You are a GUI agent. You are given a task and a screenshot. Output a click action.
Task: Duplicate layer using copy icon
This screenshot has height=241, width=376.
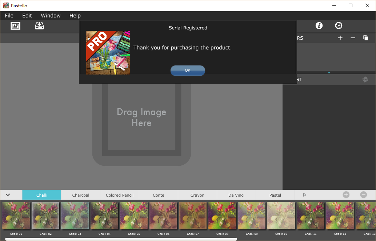point(365,38)
